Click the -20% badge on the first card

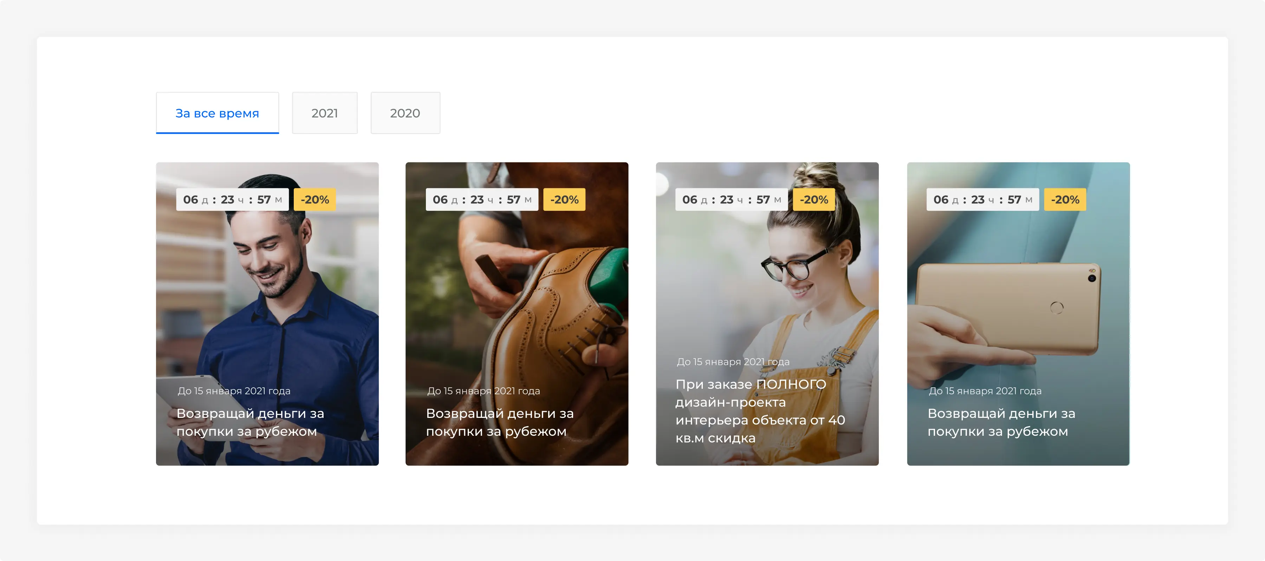tap(315, 200)
